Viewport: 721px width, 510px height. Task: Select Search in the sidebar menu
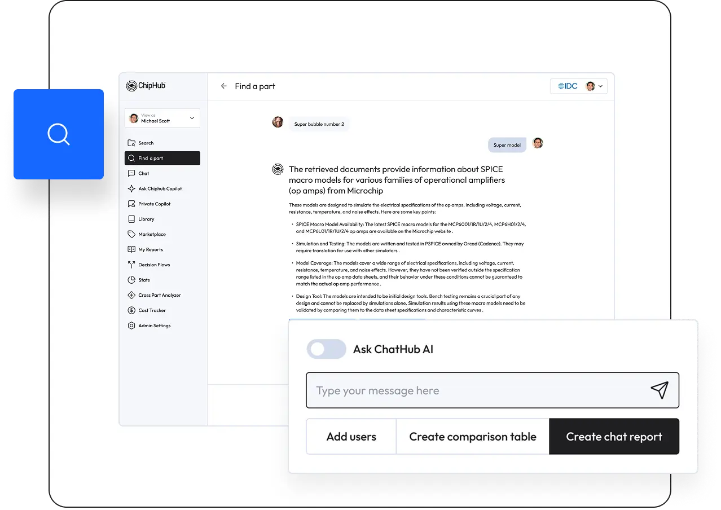coord(146,143)
